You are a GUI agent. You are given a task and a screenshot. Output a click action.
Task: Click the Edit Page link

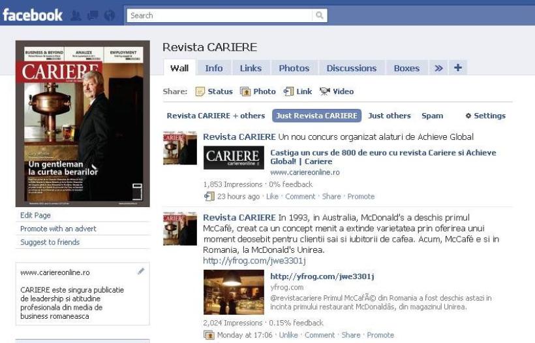point(35,216)
